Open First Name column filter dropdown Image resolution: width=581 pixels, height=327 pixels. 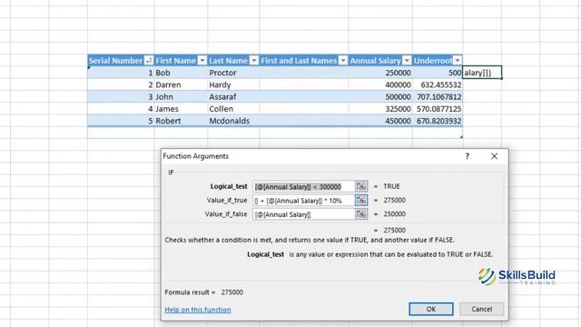202,61
